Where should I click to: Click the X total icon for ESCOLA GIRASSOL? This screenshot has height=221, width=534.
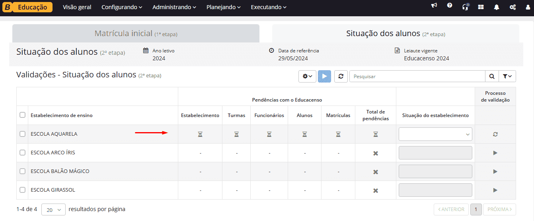point(376,190)
